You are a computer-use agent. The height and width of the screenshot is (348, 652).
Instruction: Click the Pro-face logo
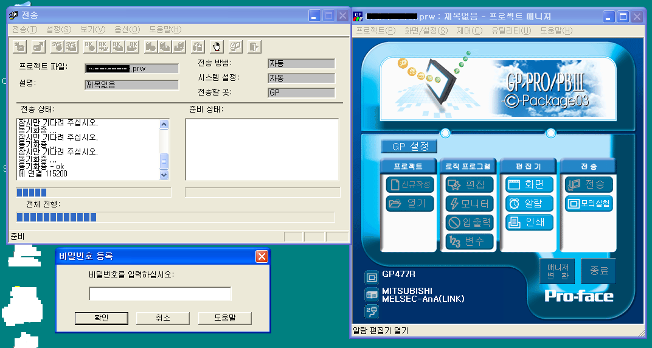pyautogui.click(x=579, y=296)
